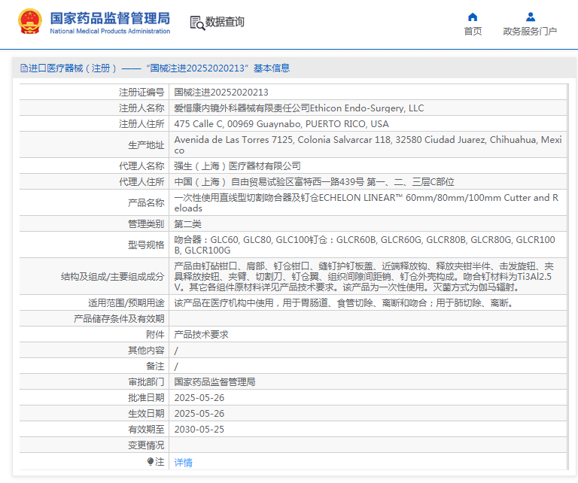
Task: Click the person icon above 政务服务门户
Action: [x=530, y=17]
